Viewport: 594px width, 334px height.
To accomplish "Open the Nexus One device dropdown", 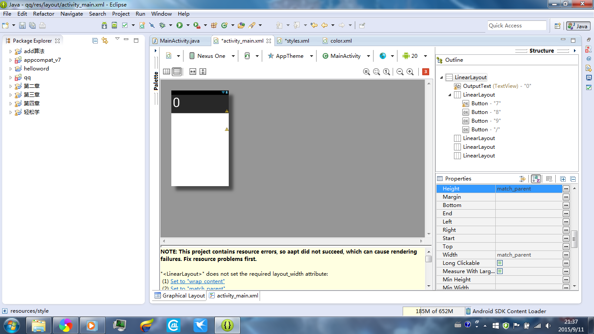I will pyautogui.click(x=212, y=56).
